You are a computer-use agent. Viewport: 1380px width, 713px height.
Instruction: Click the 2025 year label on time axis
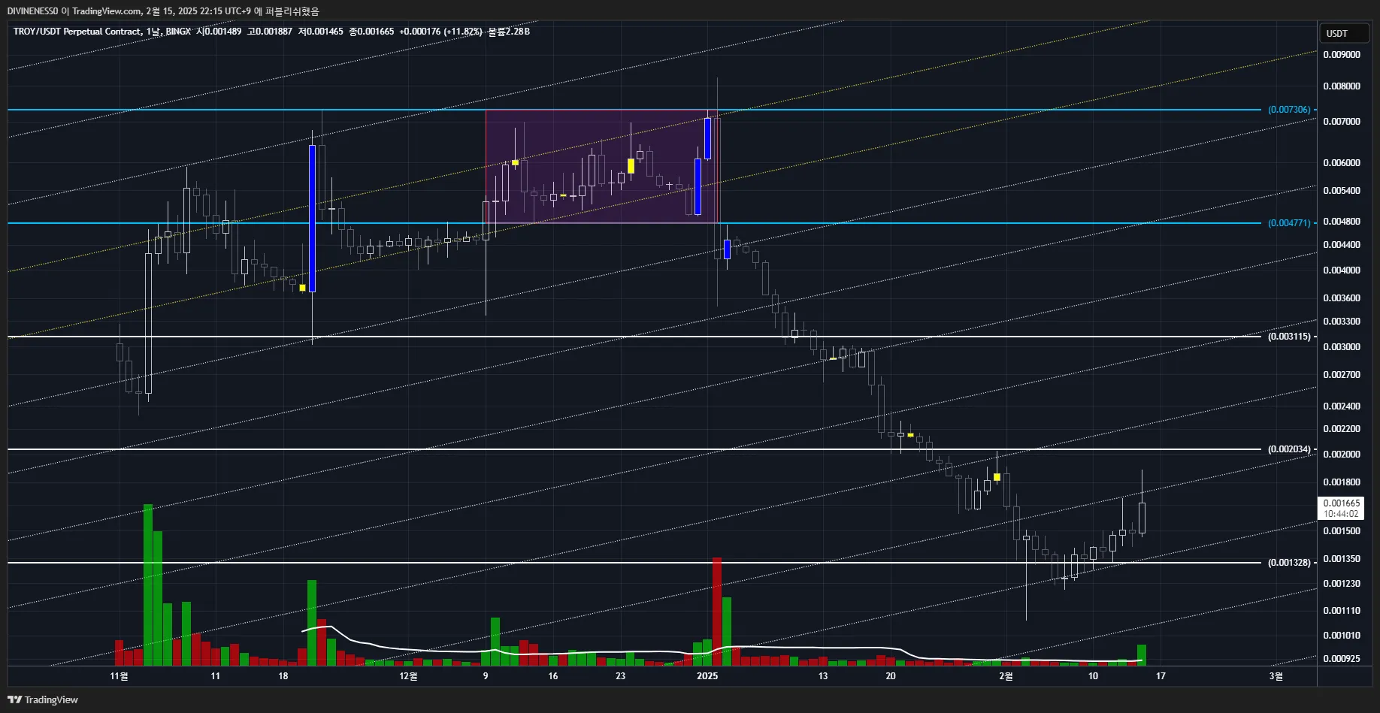[x=707, y=676]
